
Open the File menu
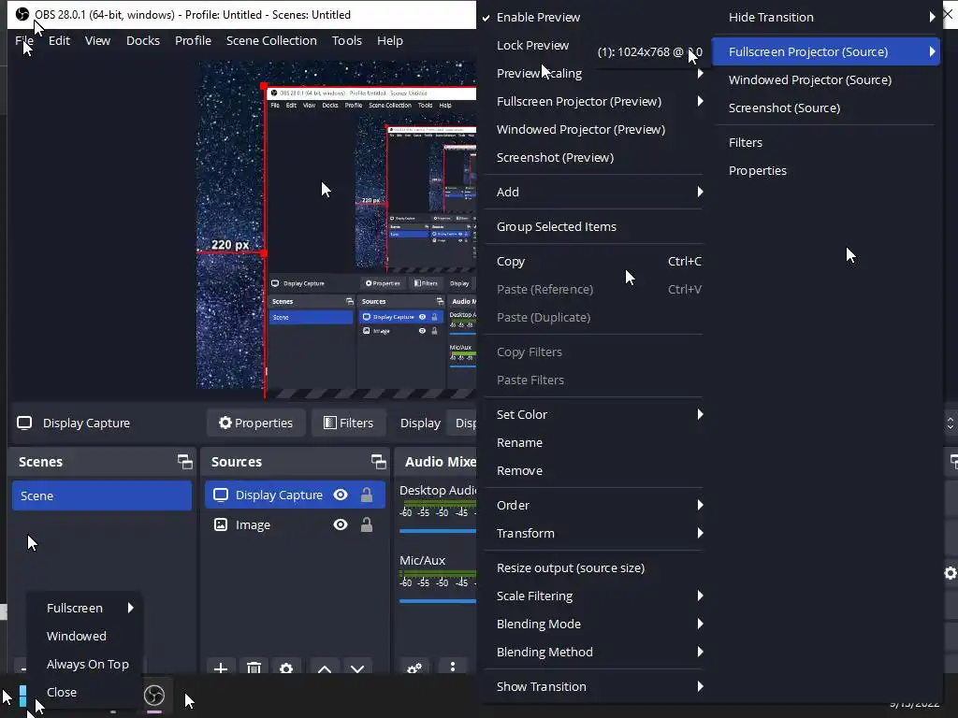24,40
